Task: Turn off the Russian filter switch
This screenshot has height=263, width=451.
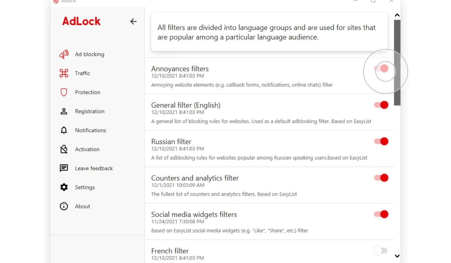Action: pyautogui.click(x=381, y=141)
